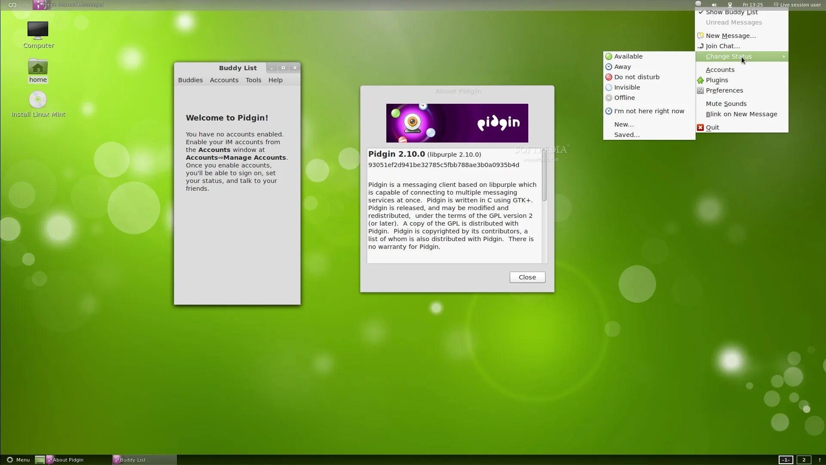Set status to Available green icon
826x465 pixels.
click(x=609, y=56)
